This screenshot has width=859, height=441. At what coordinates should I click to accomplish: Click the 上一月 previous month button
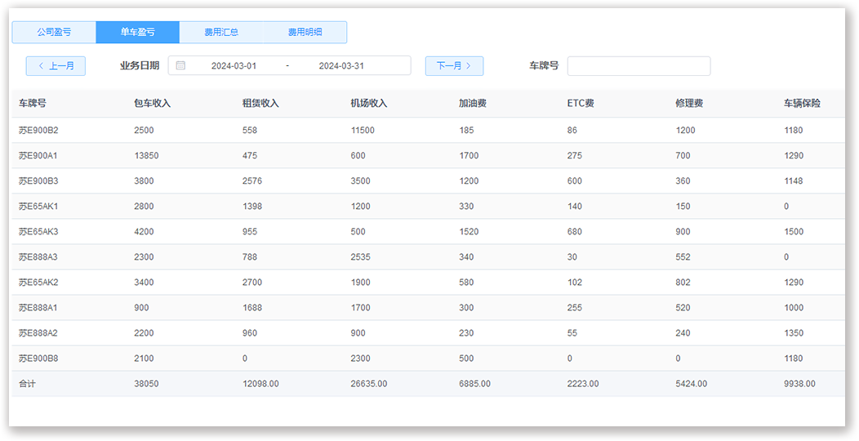point(56,66)
